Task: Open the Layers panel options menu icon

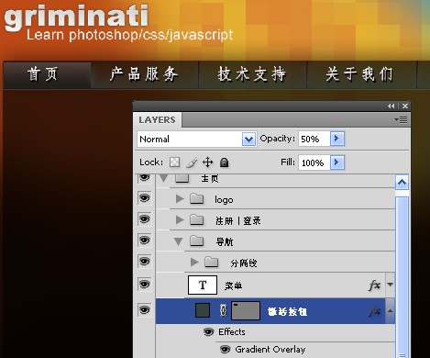Action: (x=401, y=119)
